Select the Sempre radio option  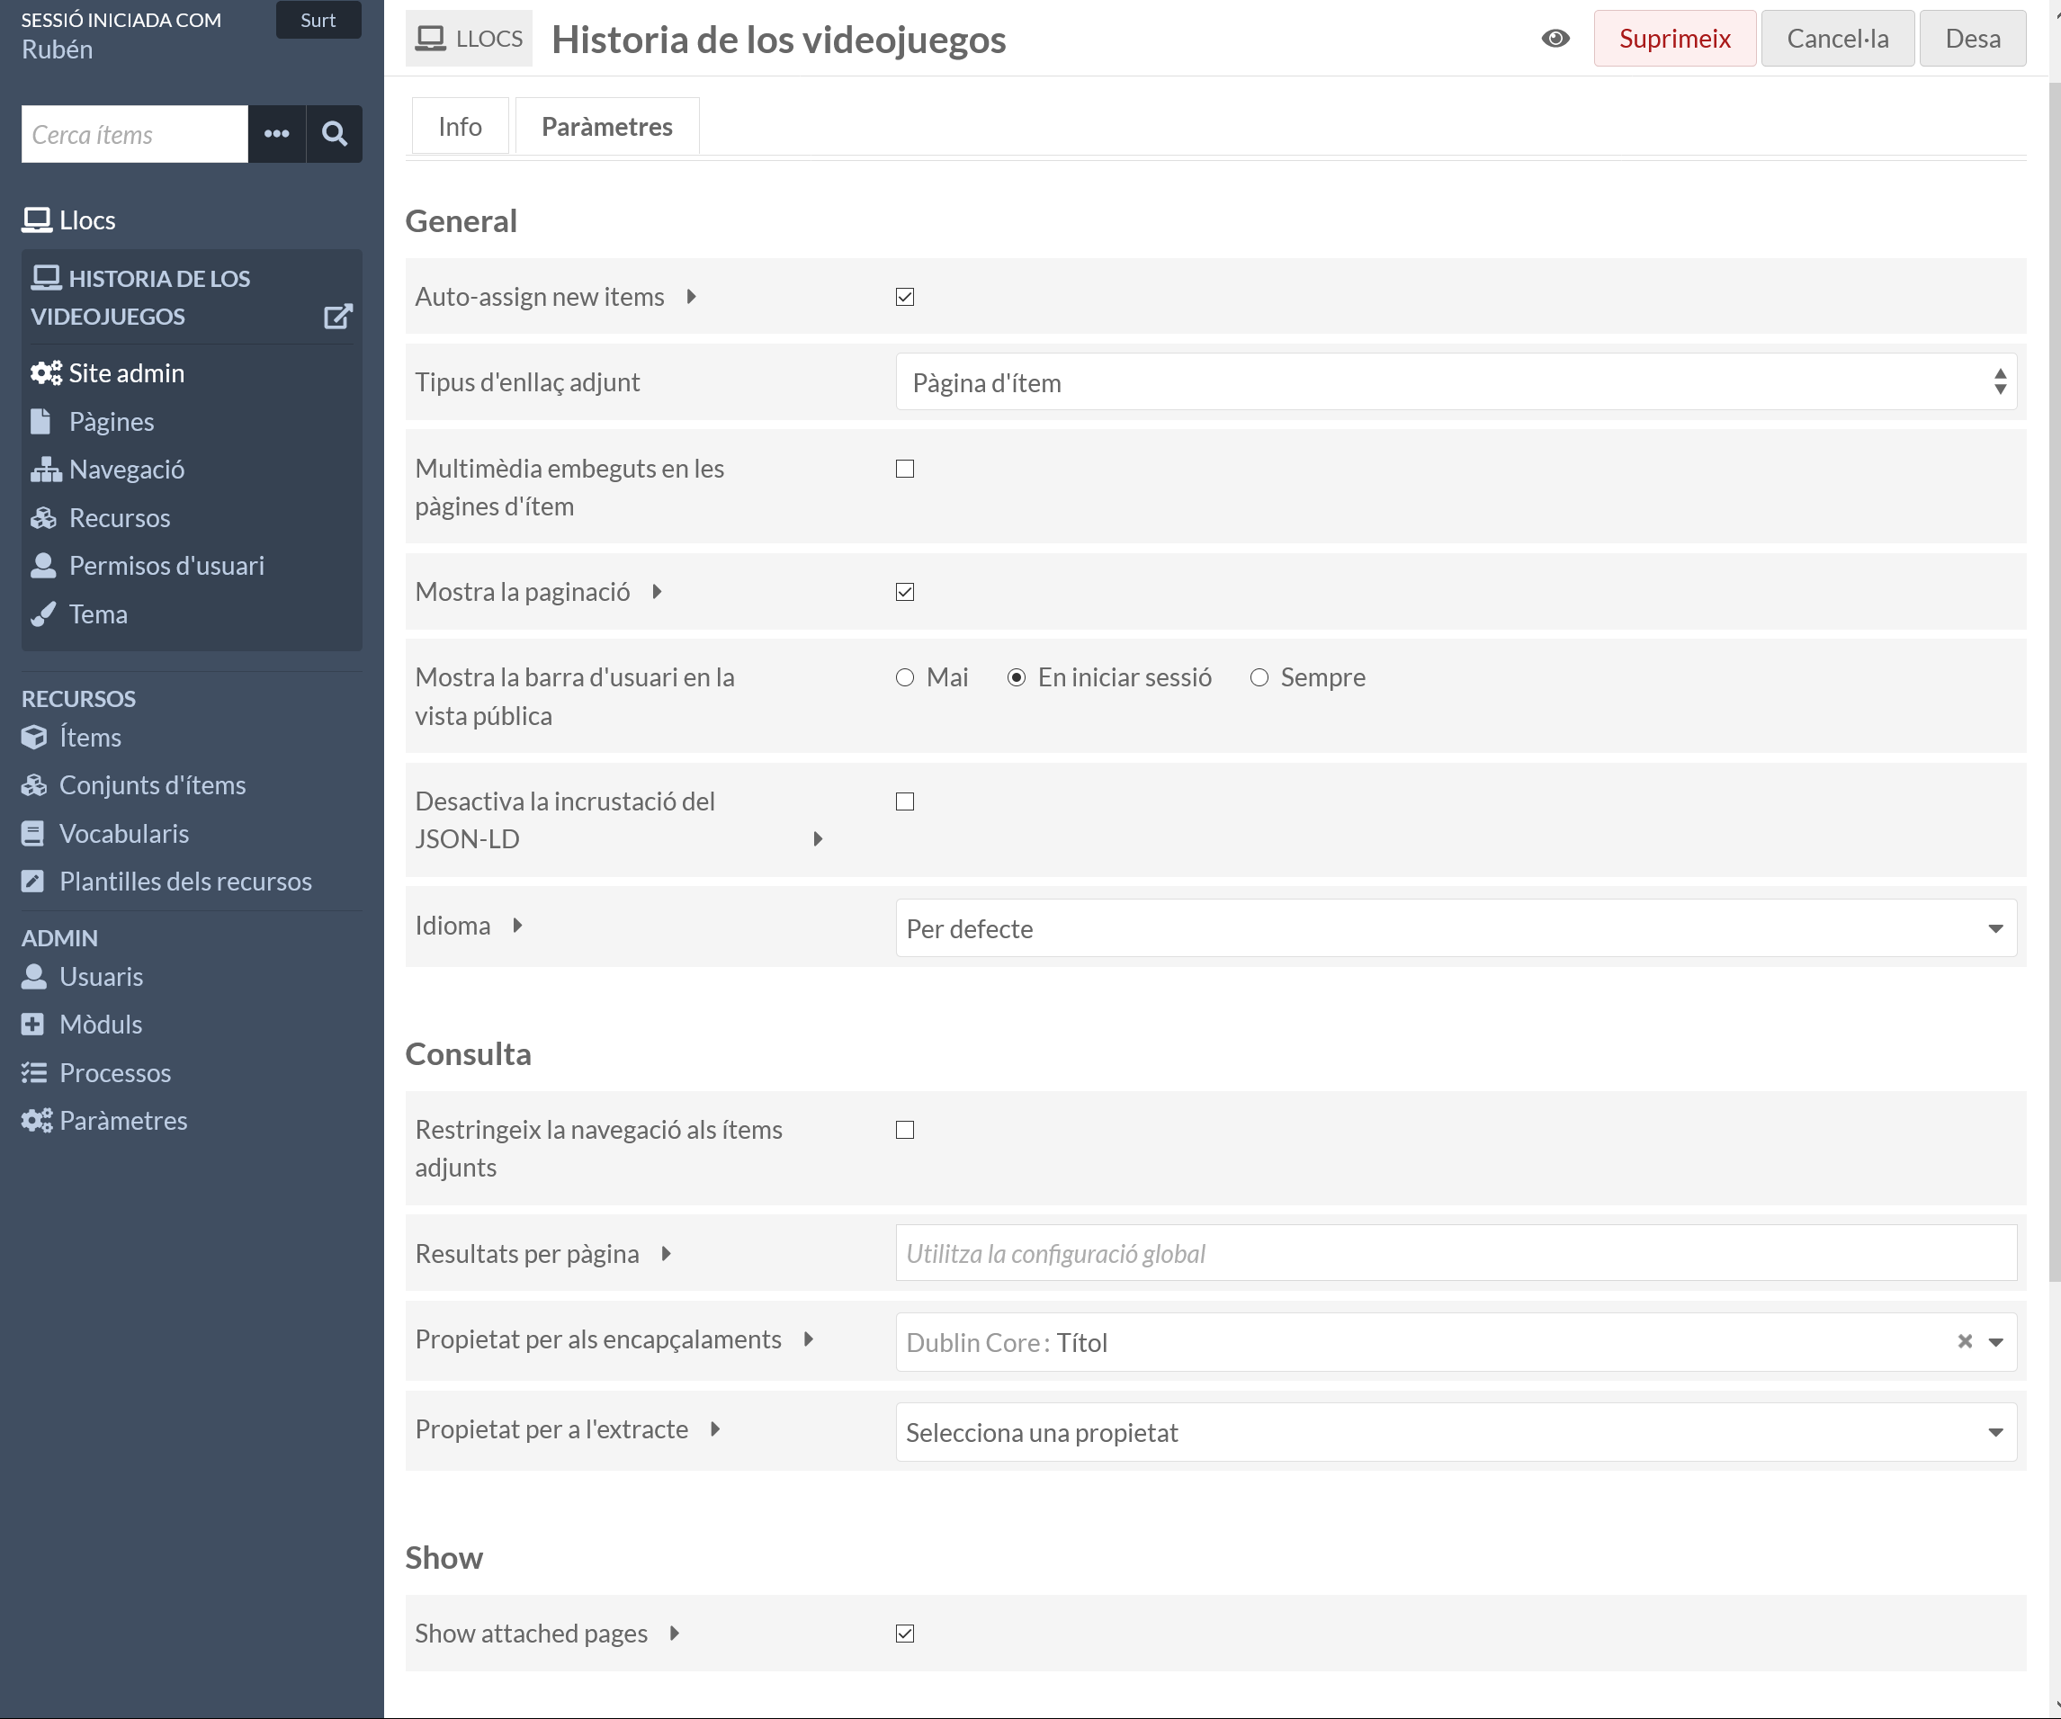coord(1259,678)
